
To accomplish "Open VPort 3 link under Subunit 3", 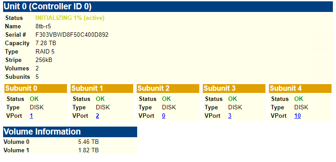I will pyautogui.click(x=230, y=116).
